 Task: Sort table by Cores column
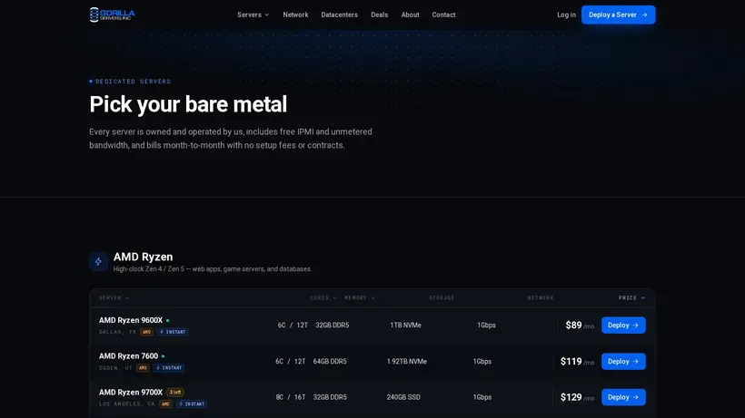tap(323, 298)
